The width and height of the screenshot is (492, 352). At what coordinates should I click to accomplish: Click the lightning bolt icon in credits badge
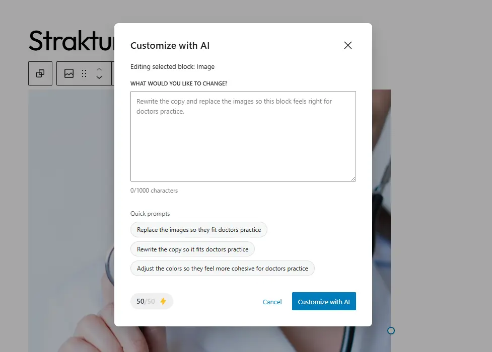click(x=164, y=301)
